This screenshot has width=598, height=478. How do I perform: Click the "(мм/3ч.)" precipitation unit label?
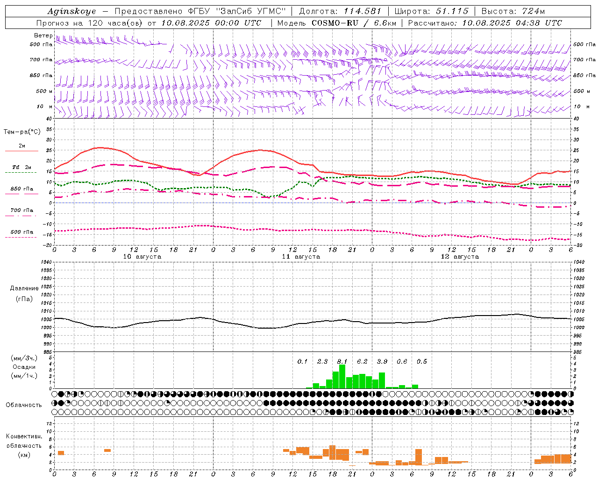coord(24,358)
